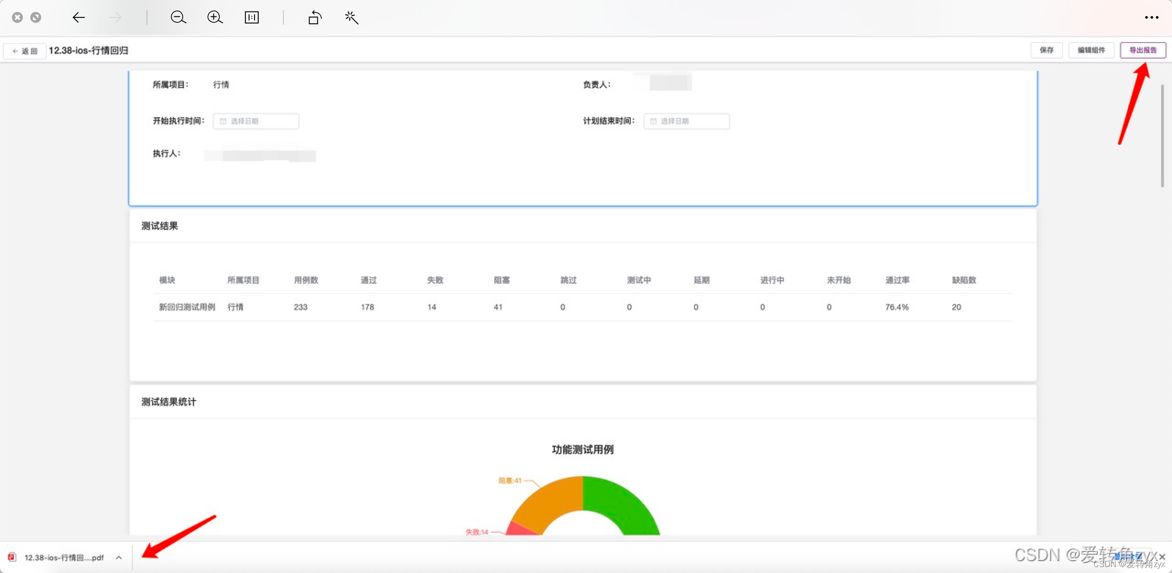Open the 开始执行时间 date picker
The height and width of the screenshot is (573, 1172).
tap(256, 121)
